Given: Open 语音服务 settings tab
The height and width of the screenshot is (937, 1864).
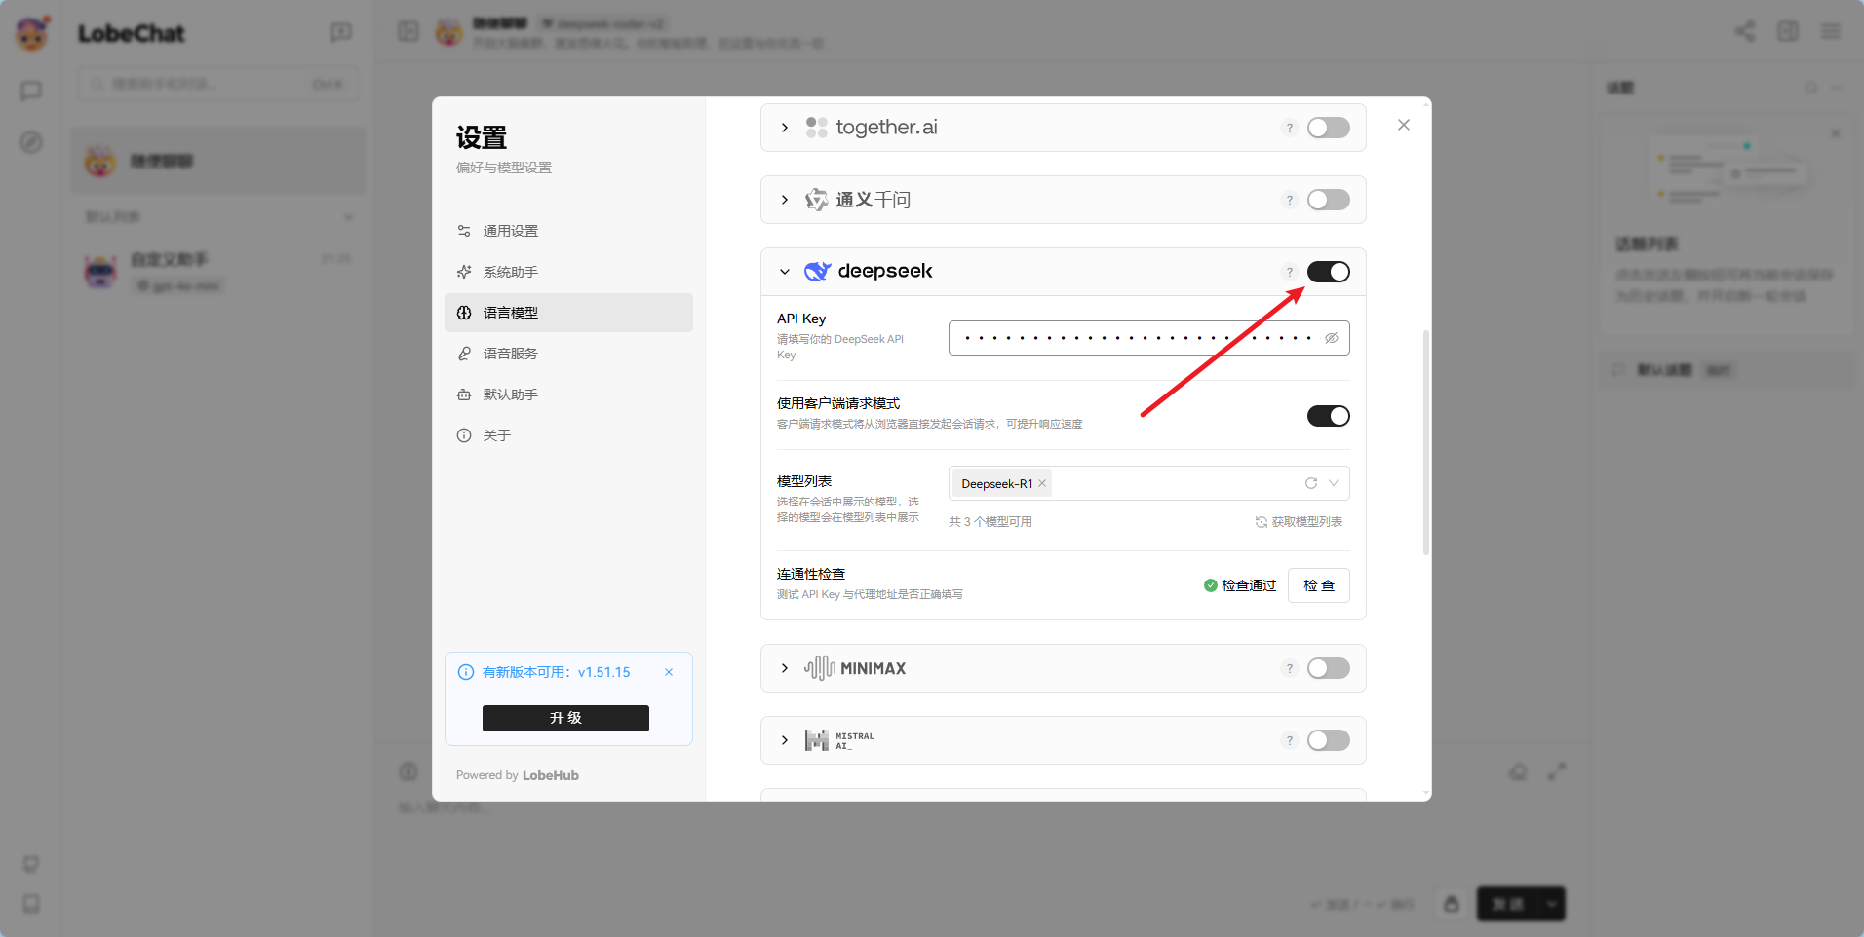Looking at the screenshot, I should [x=568, y=354].
